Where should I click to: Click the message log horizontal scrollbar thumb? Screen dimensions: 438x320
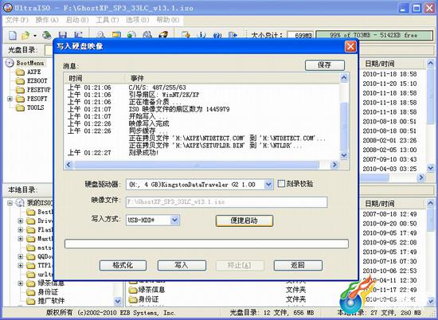tap(197, 165)
